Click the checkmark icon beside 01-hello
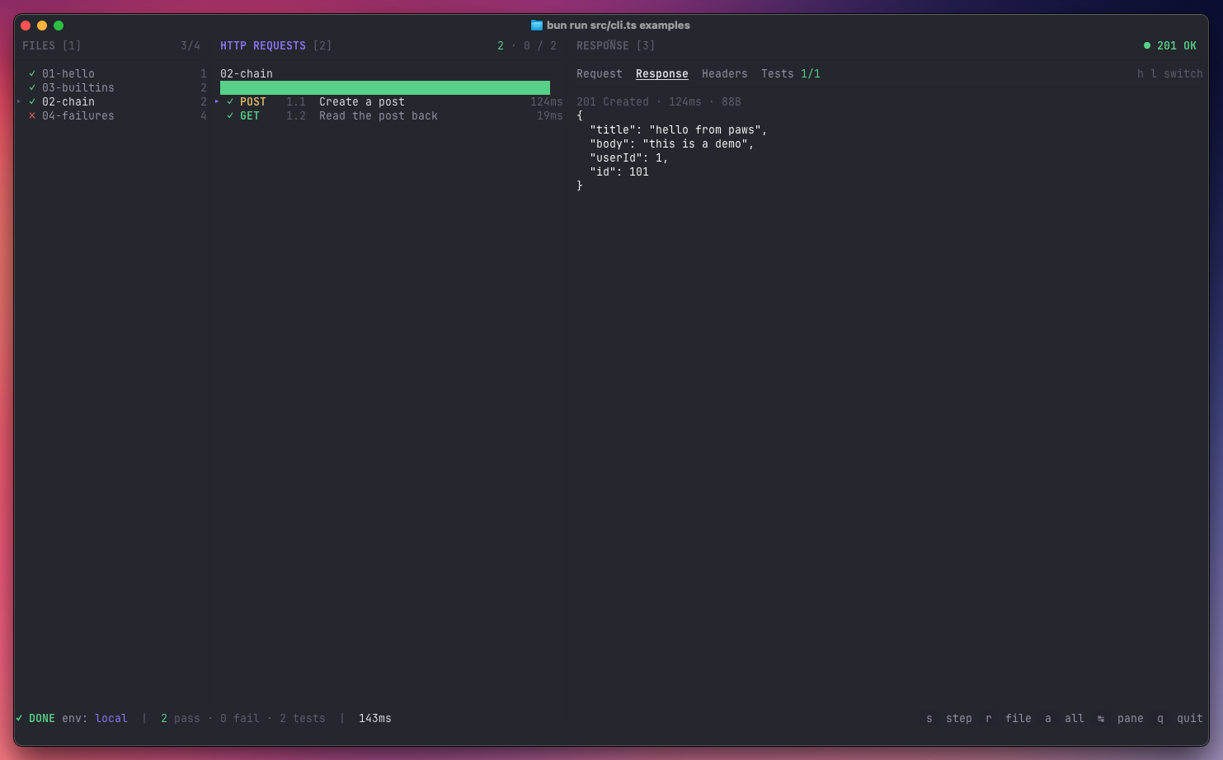This screenshot has width=1223, height=760. [32, 74]
